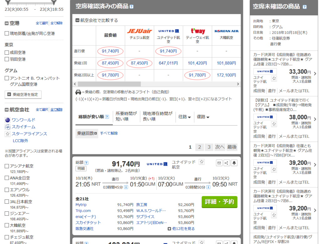This screenshot has height=244, width=321.
Task: Click help icon beside 総額が安い順
Action: pyautogui.click(x=107, y=117)
